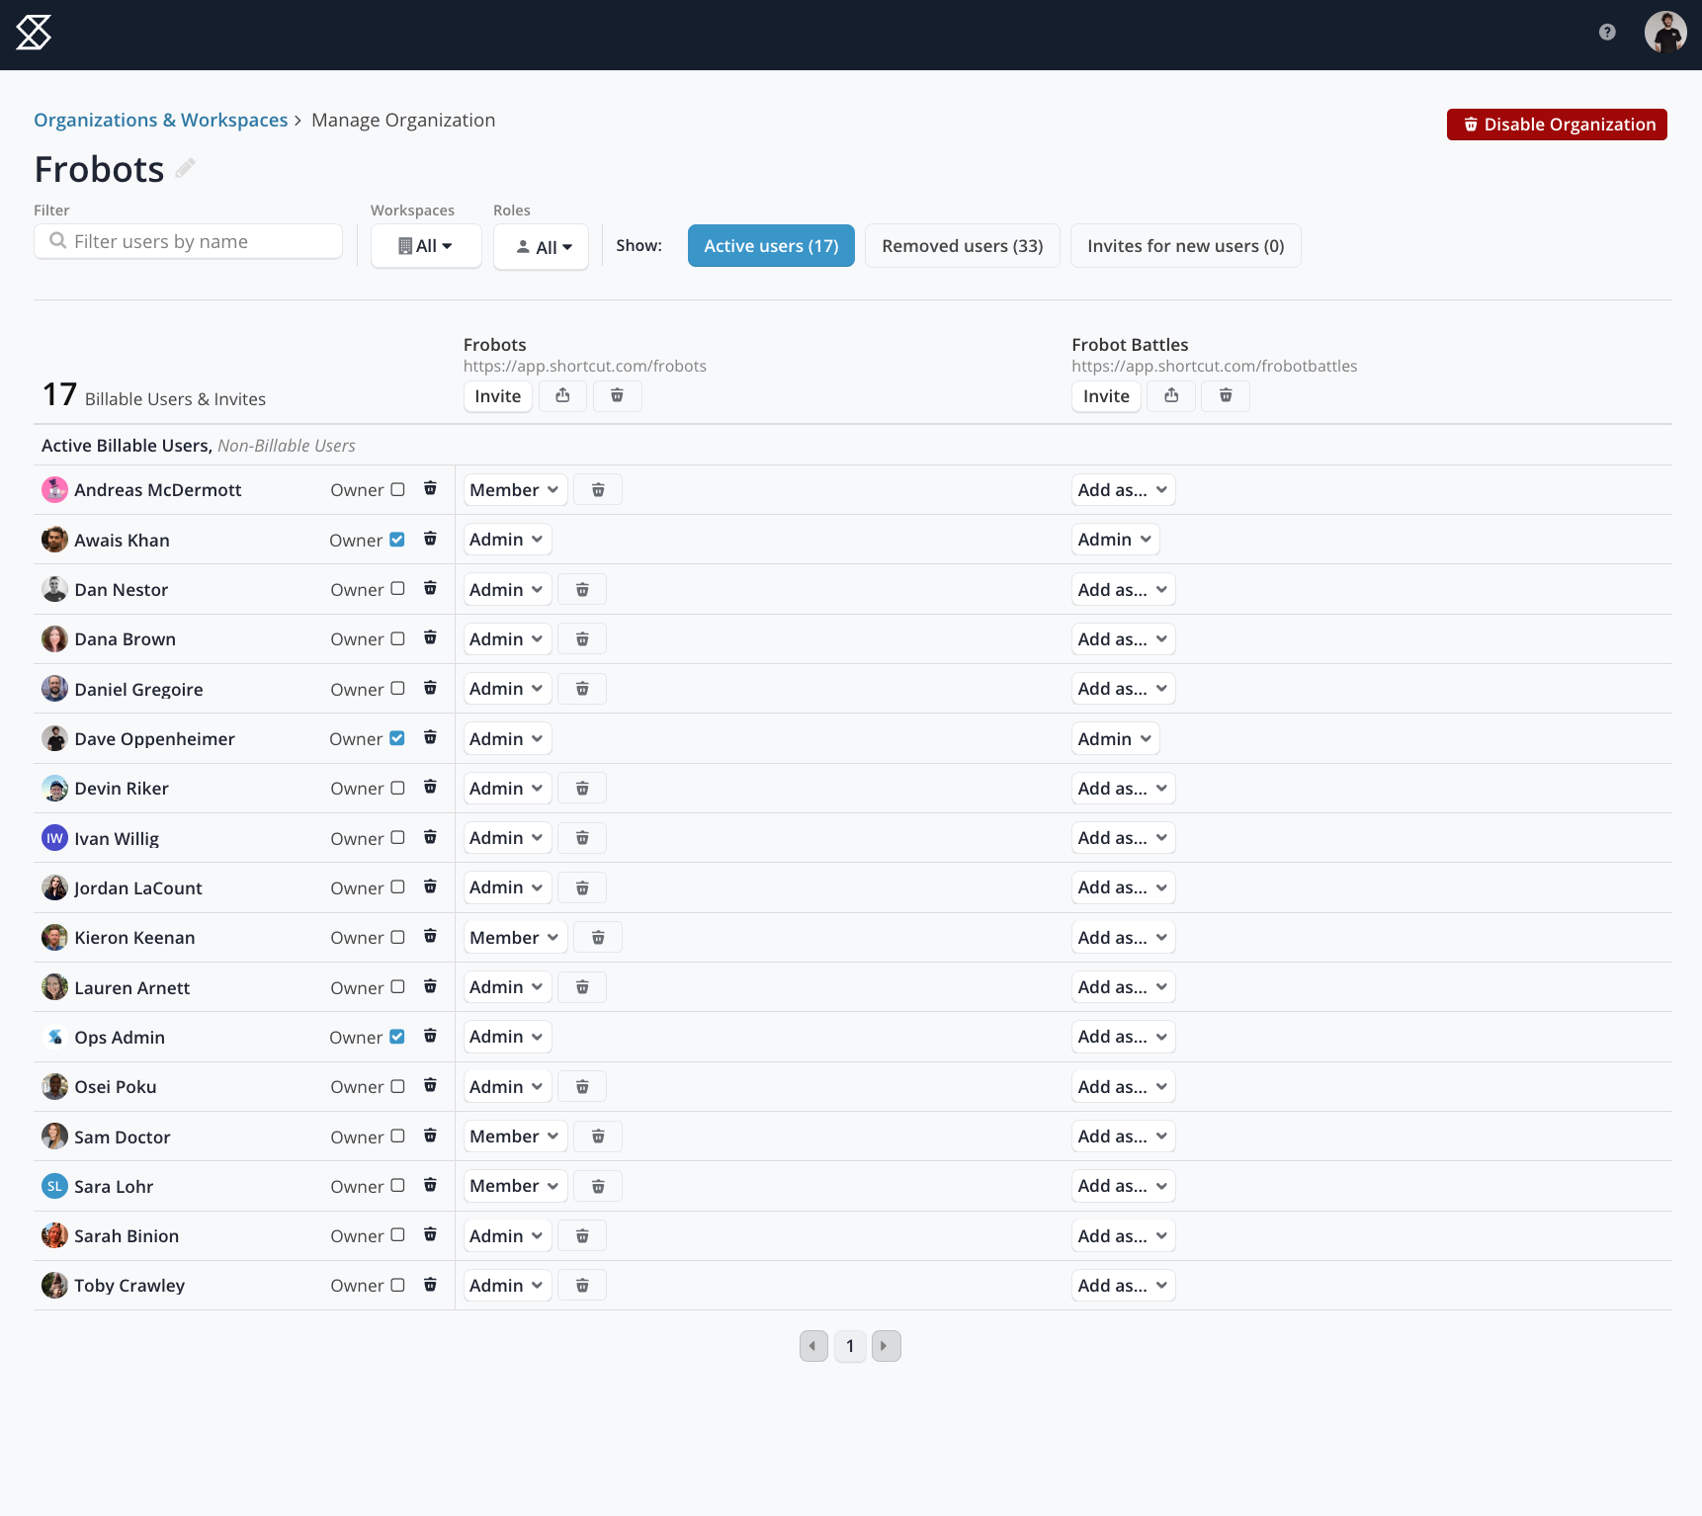1702x1516 pixels.
Task: Go to Organizations & Workspaces breadcrumb link
Action: 161,121
